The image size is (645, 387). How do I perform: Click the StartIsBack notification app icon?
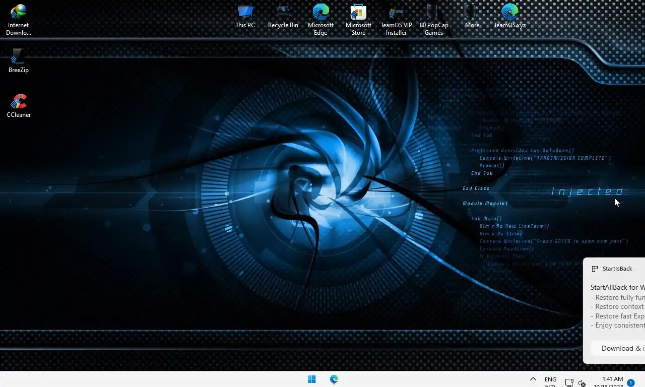595,269
